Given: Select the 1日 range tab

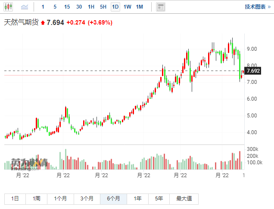Looking at the screenshot, I should [x=15, y=199].
